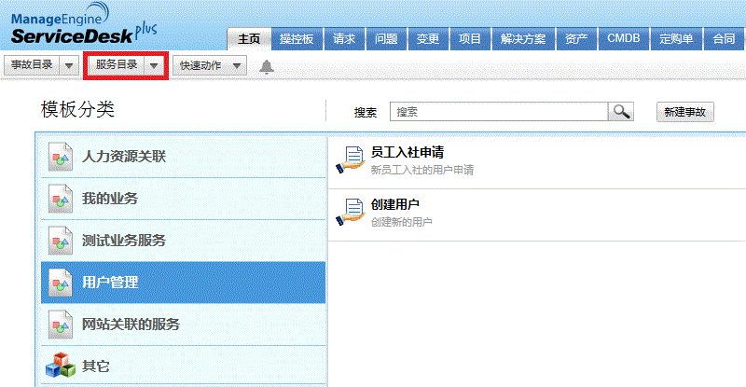The width and height of the screenshot is (746, 387).
Task: Click the 用户管理 category icon
Action: pos(61,283)
